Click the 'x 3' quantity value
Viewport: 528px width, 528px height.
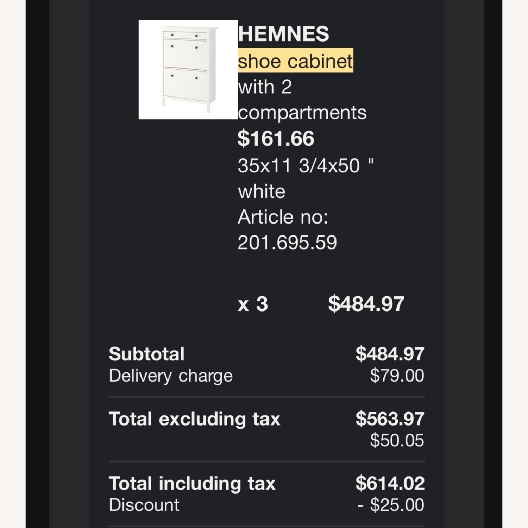coord(252,303)
